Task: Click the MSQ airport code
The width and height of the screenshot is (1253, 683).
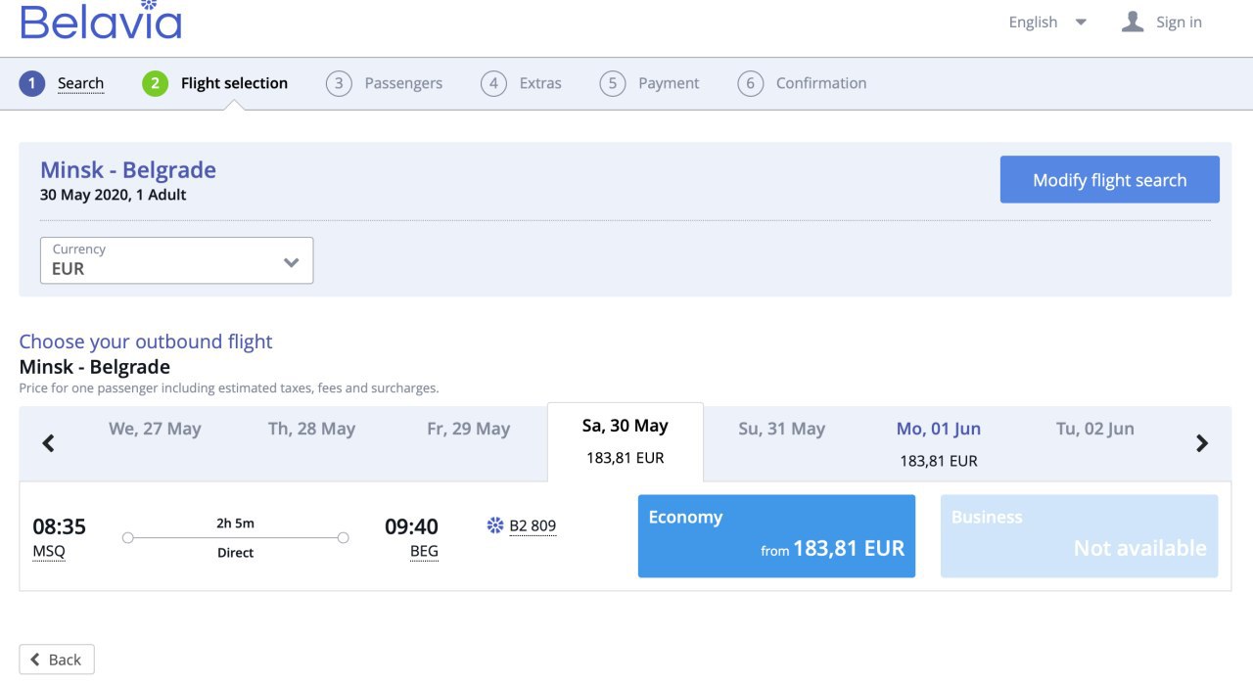Action: pyautogui.click(x=49, y=552)
